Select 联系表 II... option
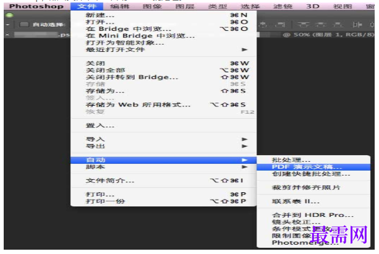 [313, 201]
